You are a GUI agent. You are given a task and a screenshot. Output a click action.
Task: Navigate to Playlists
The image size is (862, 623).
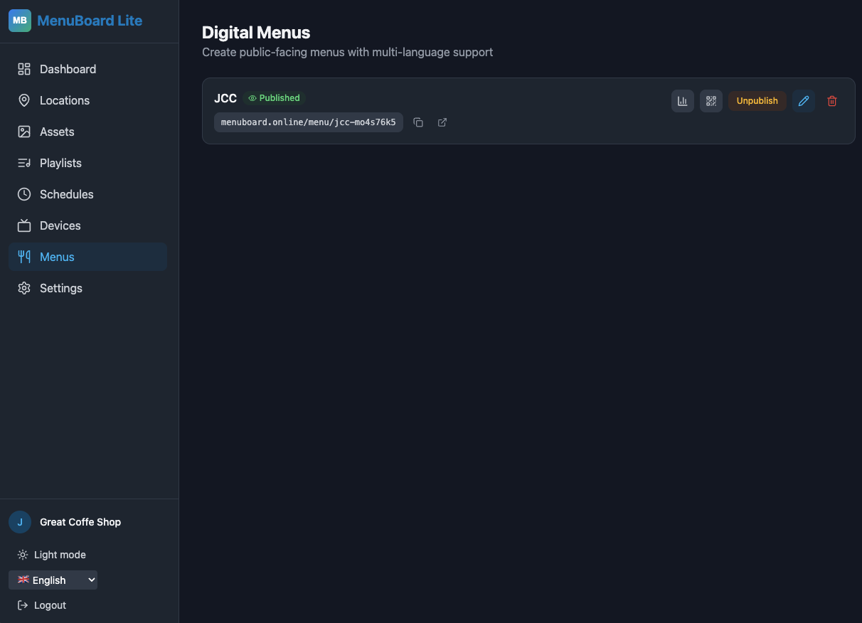pyautogui.click(x=87, y=163)
